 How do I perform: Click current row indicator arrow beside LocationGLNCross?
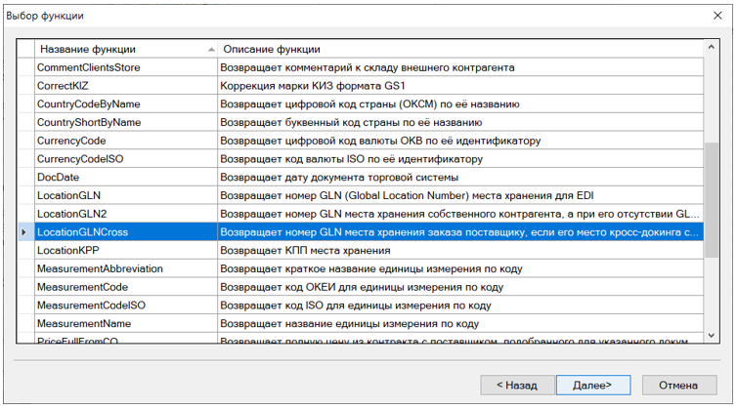pos(24,232)
